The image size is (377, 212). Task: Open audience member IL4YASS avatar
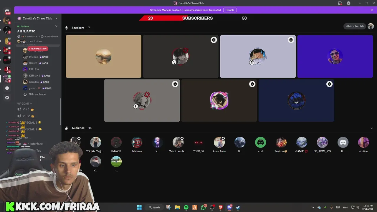[116, 143]
